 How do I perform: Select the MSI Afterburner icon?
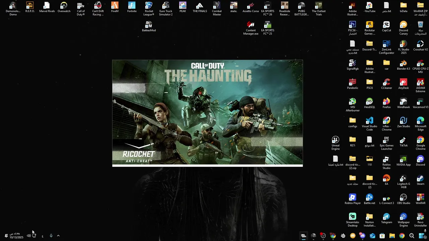(352, 105)
